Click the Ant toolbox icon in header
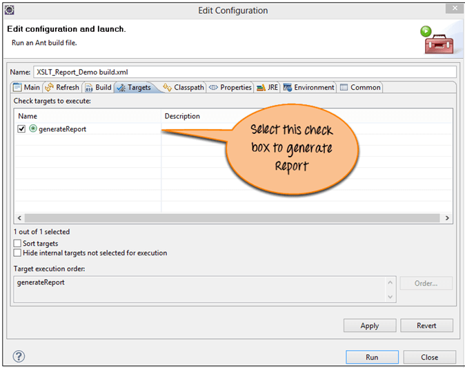 pyautogui.click(x=437, y=40)
